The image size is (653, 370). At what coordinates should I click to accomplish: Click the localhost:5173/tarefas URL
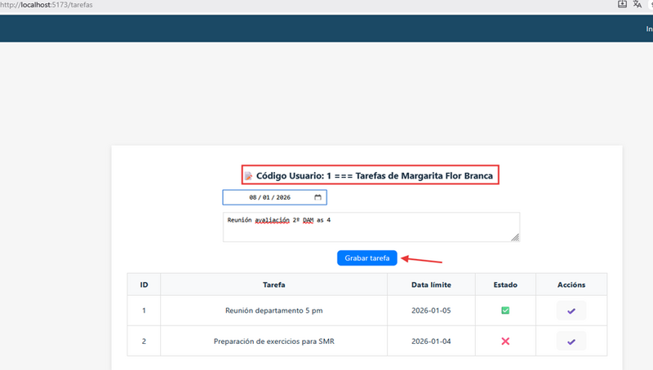pyautogui.click(x=47, y=5)
